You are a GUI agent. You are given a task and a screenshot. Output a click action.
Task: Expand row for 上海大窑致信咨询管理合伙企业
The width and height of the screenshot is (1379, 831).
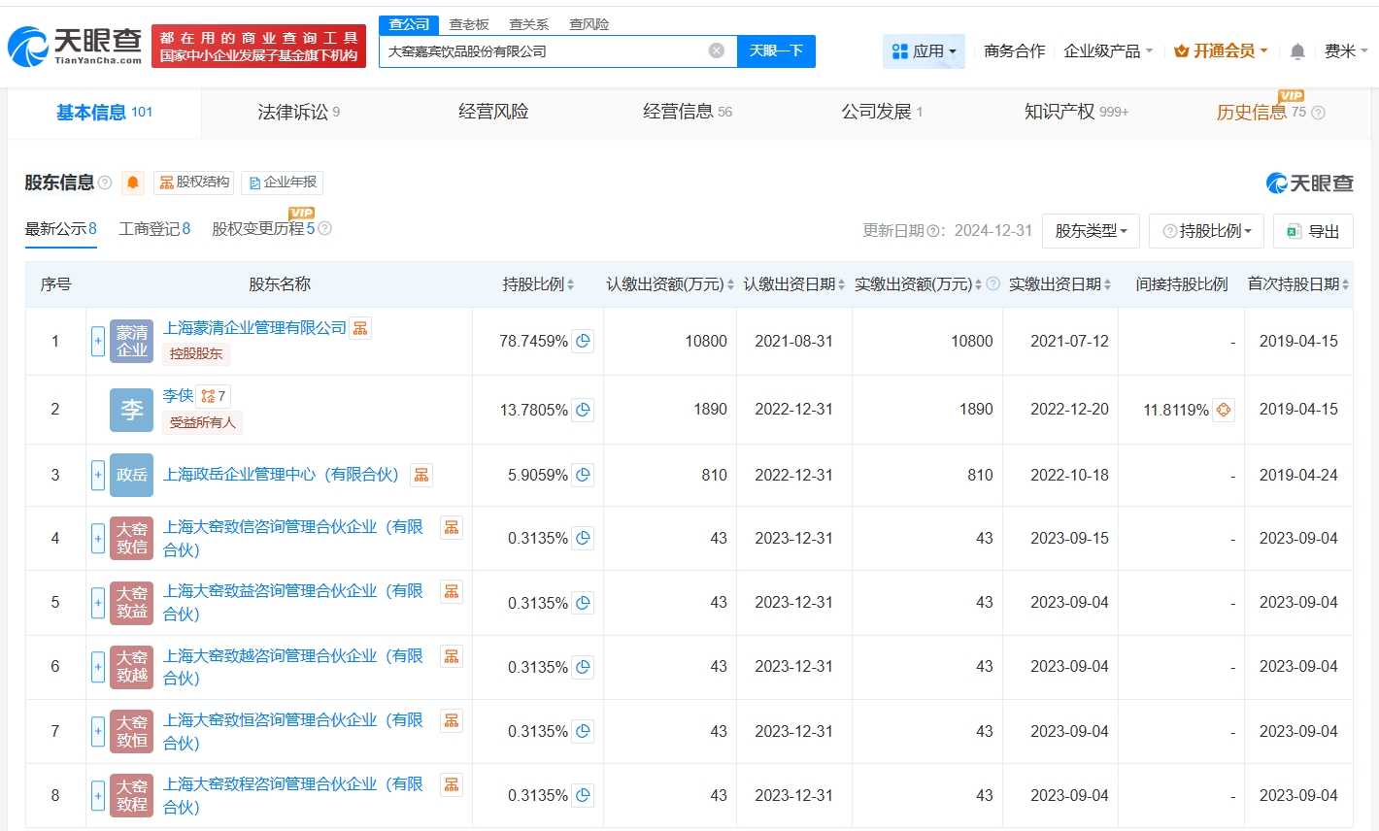98,538
